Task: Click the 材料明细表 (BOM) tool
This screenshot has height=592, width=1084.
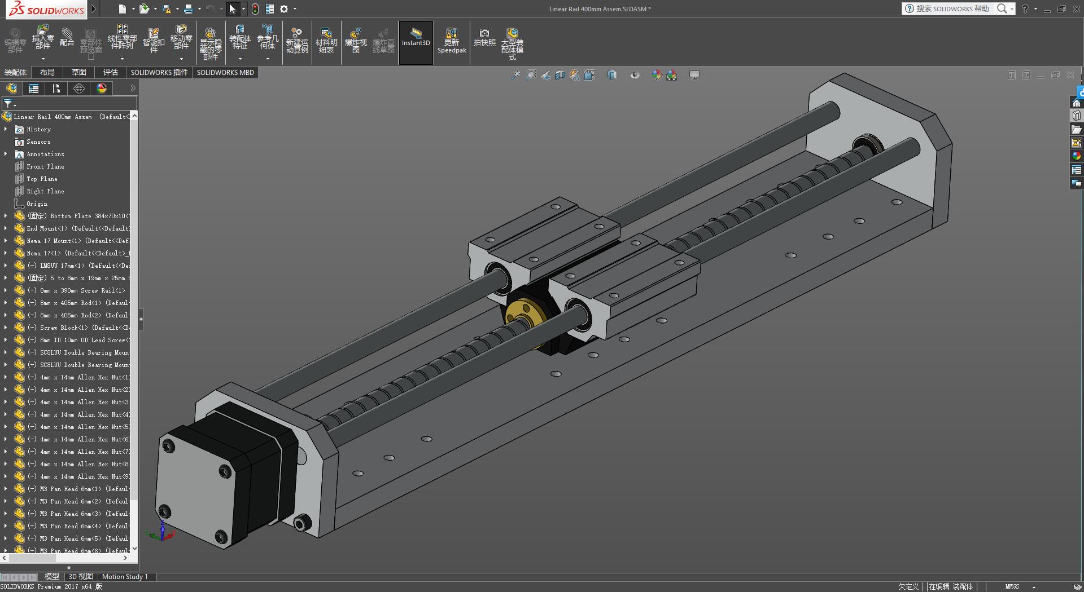Action: pos(326,39)
